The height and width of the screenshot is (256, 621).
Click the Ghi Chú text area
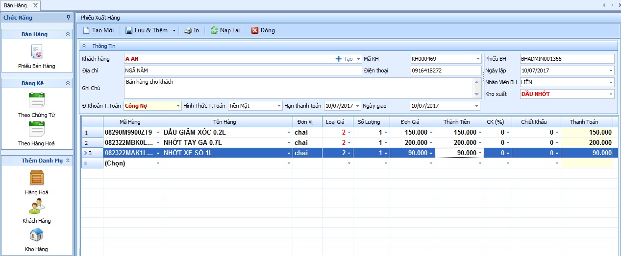click(x=298, y=88)
